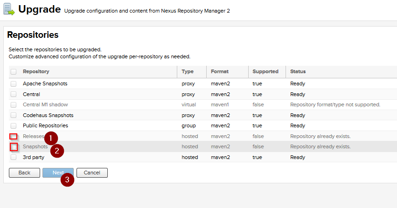The width and height of the screenshot is (397, 208).
Task: Enable the Codehaus Snapshots checkbox
Action: 14,115
